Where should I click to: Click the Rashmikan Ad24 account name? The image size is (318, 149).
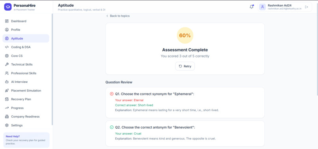279,6
